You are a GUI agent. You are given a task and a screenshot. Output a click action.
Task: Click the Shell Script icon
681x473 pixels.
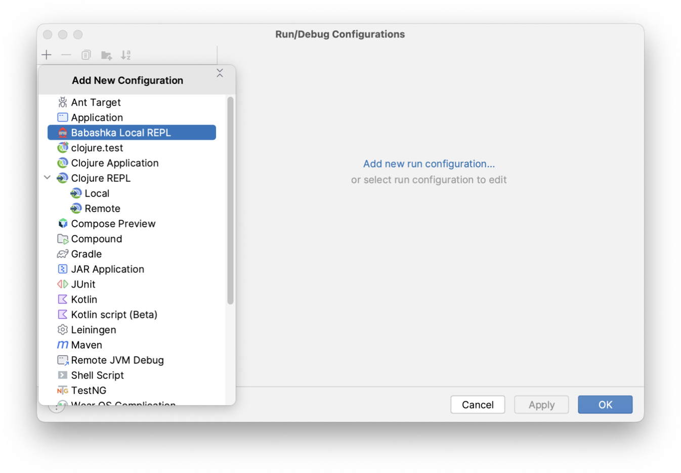62,375
